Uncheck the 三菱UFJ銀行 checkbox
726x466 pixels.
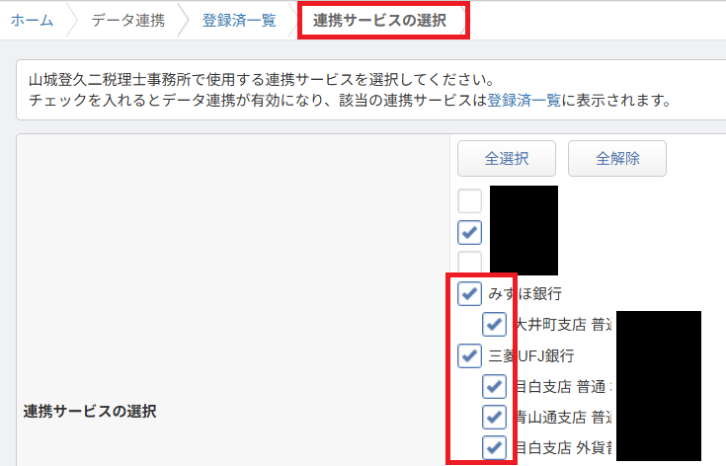pos(469,355)
